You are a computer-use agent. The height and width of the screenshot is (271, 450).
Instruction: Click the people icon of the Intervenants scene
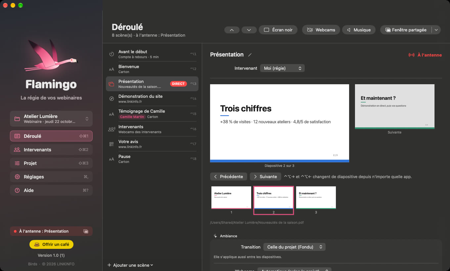click(x=112, y=129)
